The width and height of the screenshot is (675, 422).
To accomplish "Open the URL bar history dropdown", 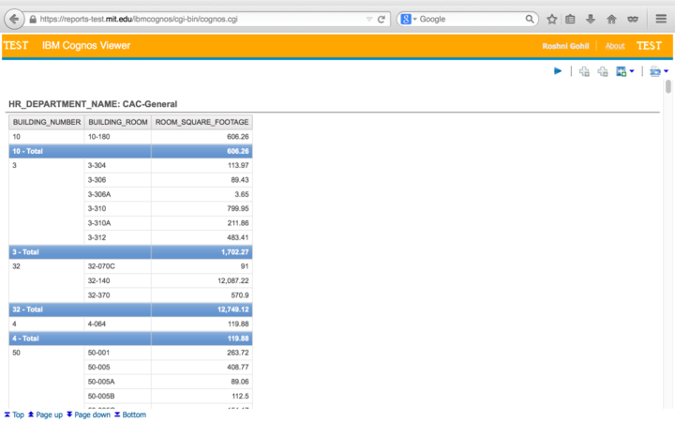I will pyautogui.click(x=367, y=19).
